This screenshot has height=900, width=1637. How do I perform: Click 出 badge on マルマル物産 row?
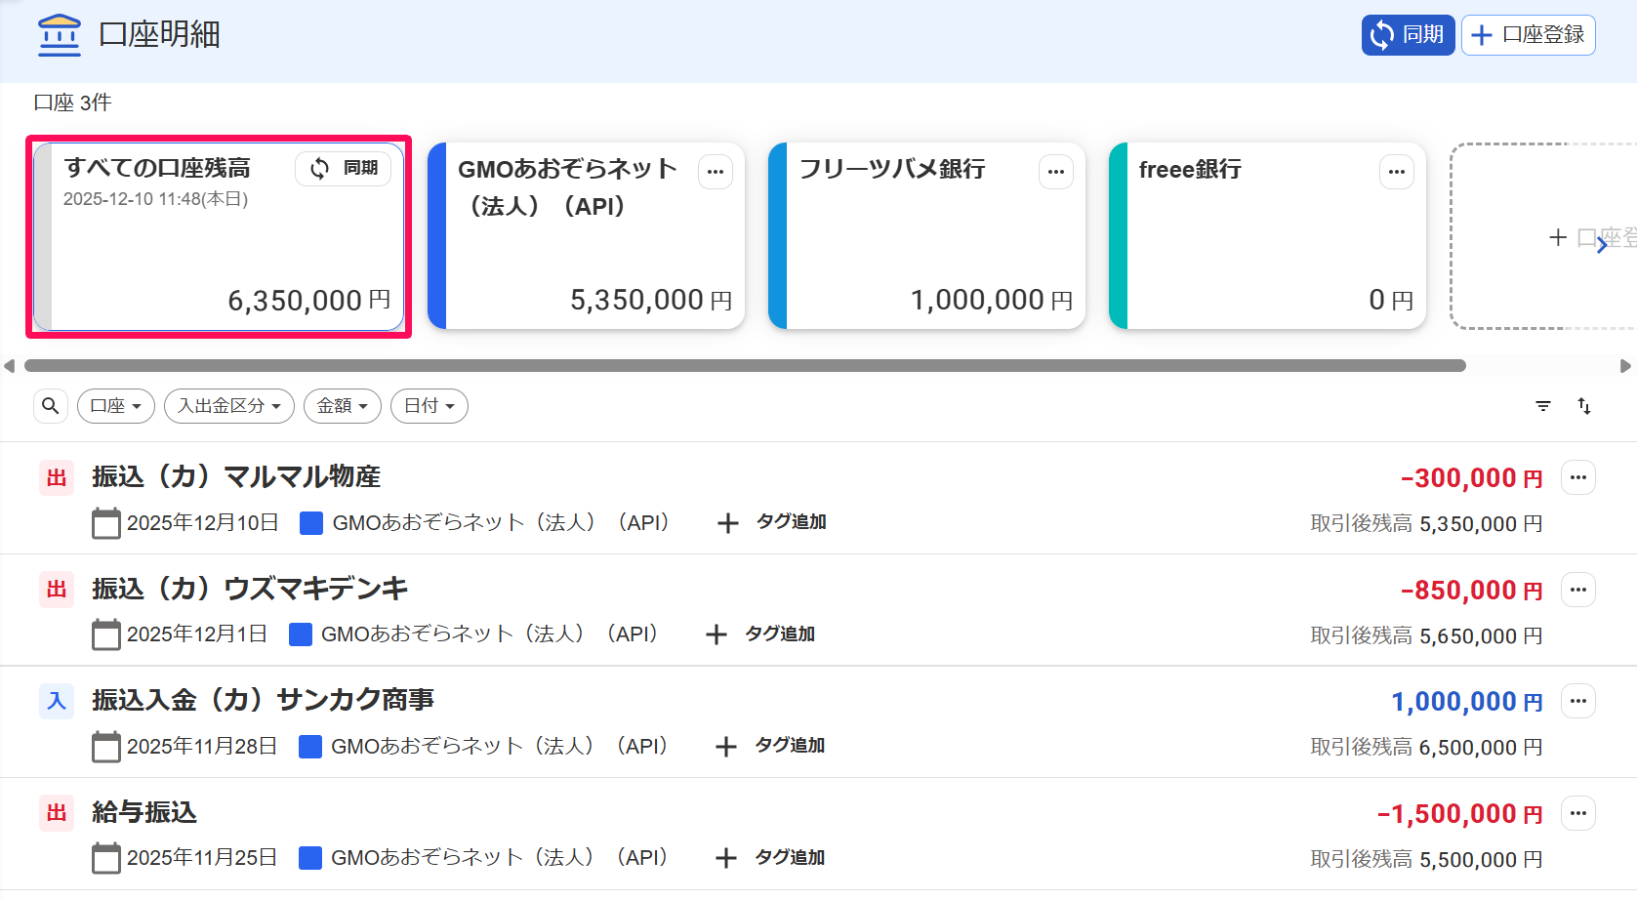pos(57,478)
